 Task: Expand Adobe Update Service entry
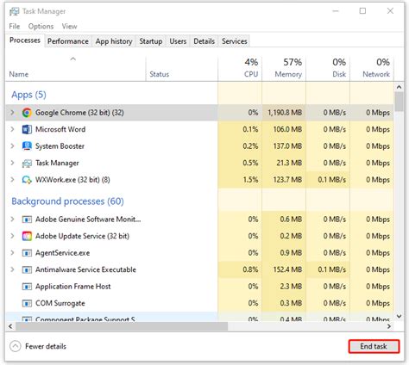click(12, 236)
